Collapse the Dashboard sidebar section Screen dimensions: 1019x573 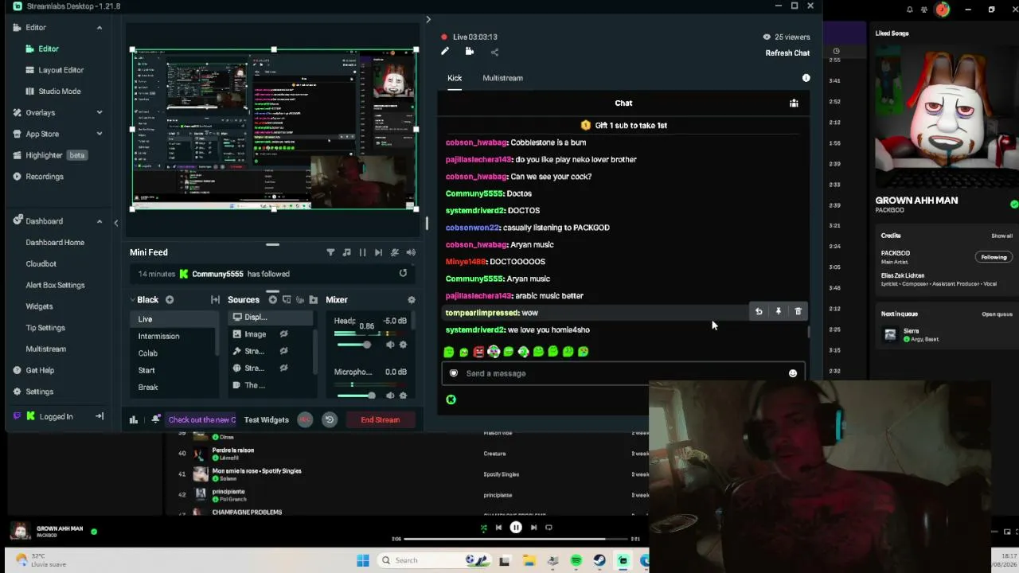pyautogui.click(x=100, y=221)
